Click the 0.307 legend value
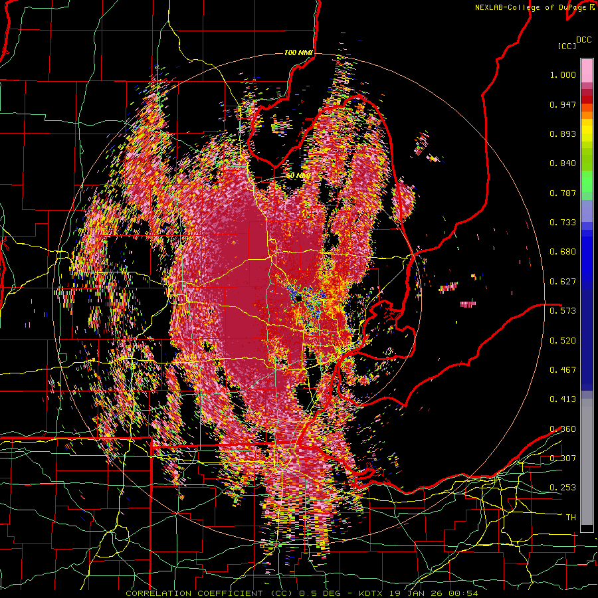This screenshot has height=598, width=598. (x=563, y=458)
